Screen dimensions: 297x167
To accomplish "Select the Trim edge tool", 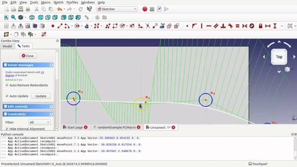I will coord(148,26).
